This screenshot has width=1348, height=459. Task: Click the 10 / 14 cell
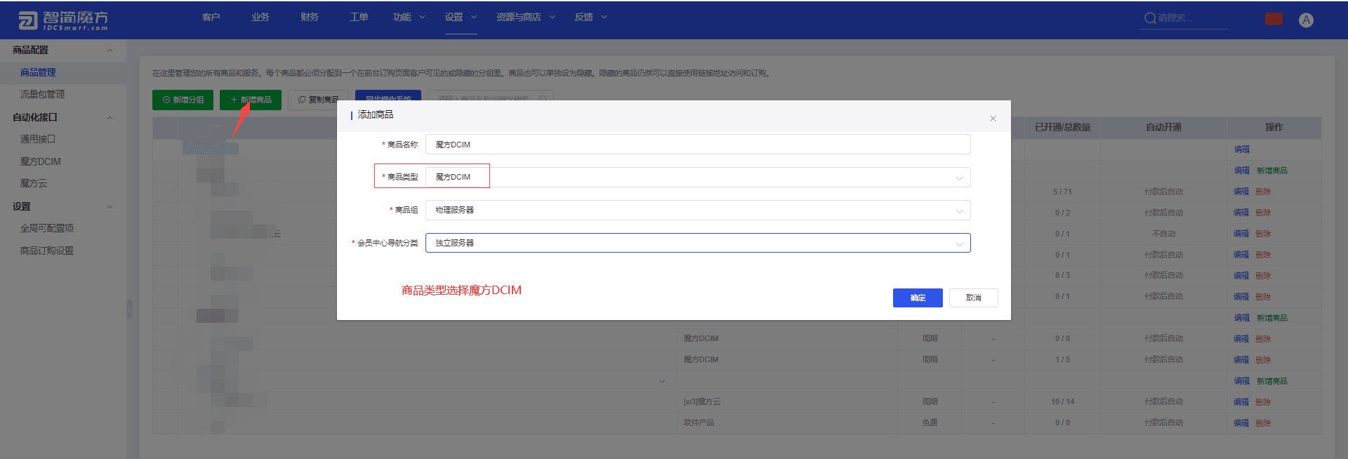tap(1062, 402)
